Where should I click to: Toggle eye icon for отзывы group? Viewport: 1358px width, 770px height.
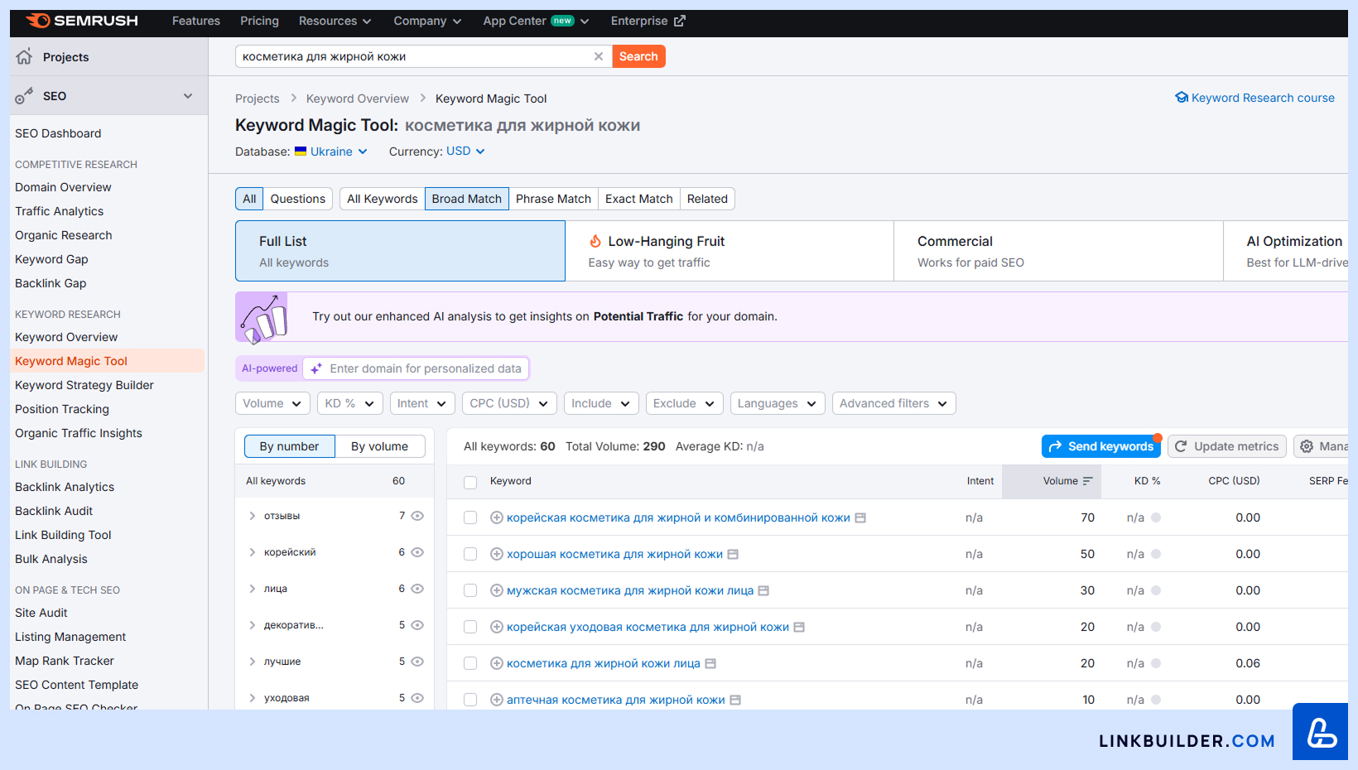click(417, 516)
